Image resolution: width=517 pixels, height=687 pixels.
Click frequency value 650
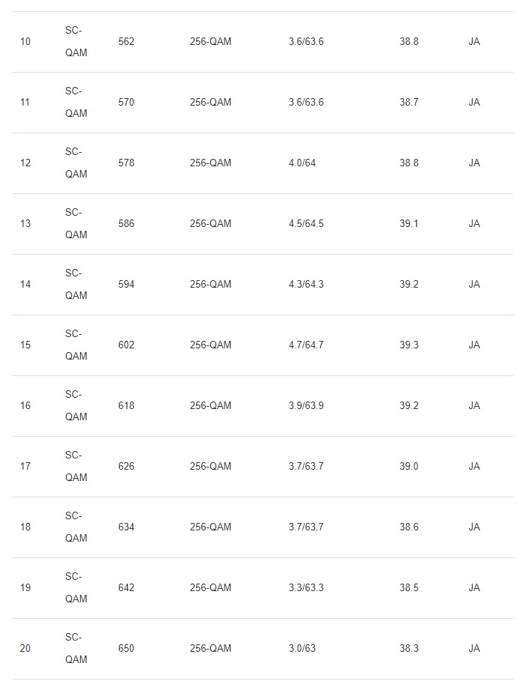pyautogui.click(x=126, y=649)
